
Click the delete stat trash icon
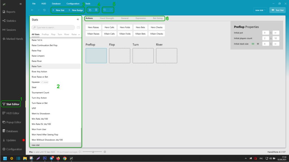coord(96,10)
